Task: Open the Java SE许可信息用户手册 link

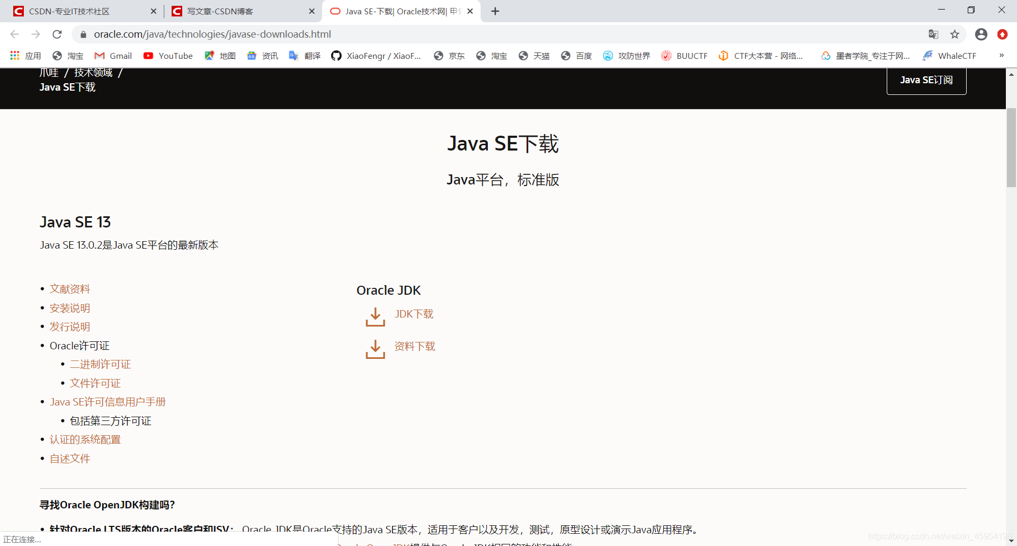Action: point(108,402)
